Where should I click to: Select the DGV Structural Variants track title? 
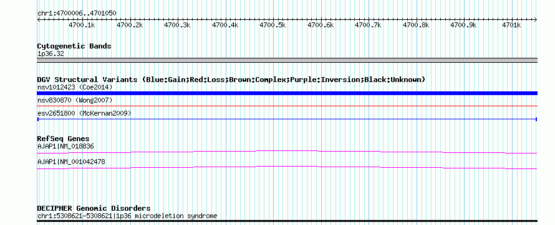coord(231,80)
